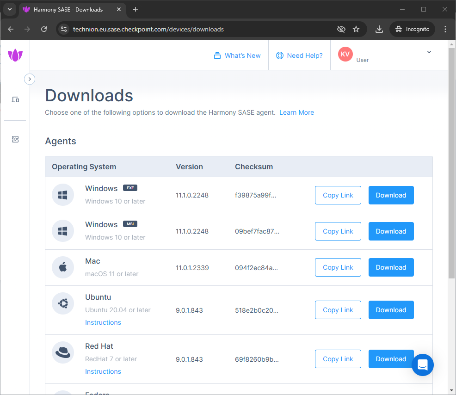Bookmark this page with star icon
456x395 pixels.
[356, 29]
